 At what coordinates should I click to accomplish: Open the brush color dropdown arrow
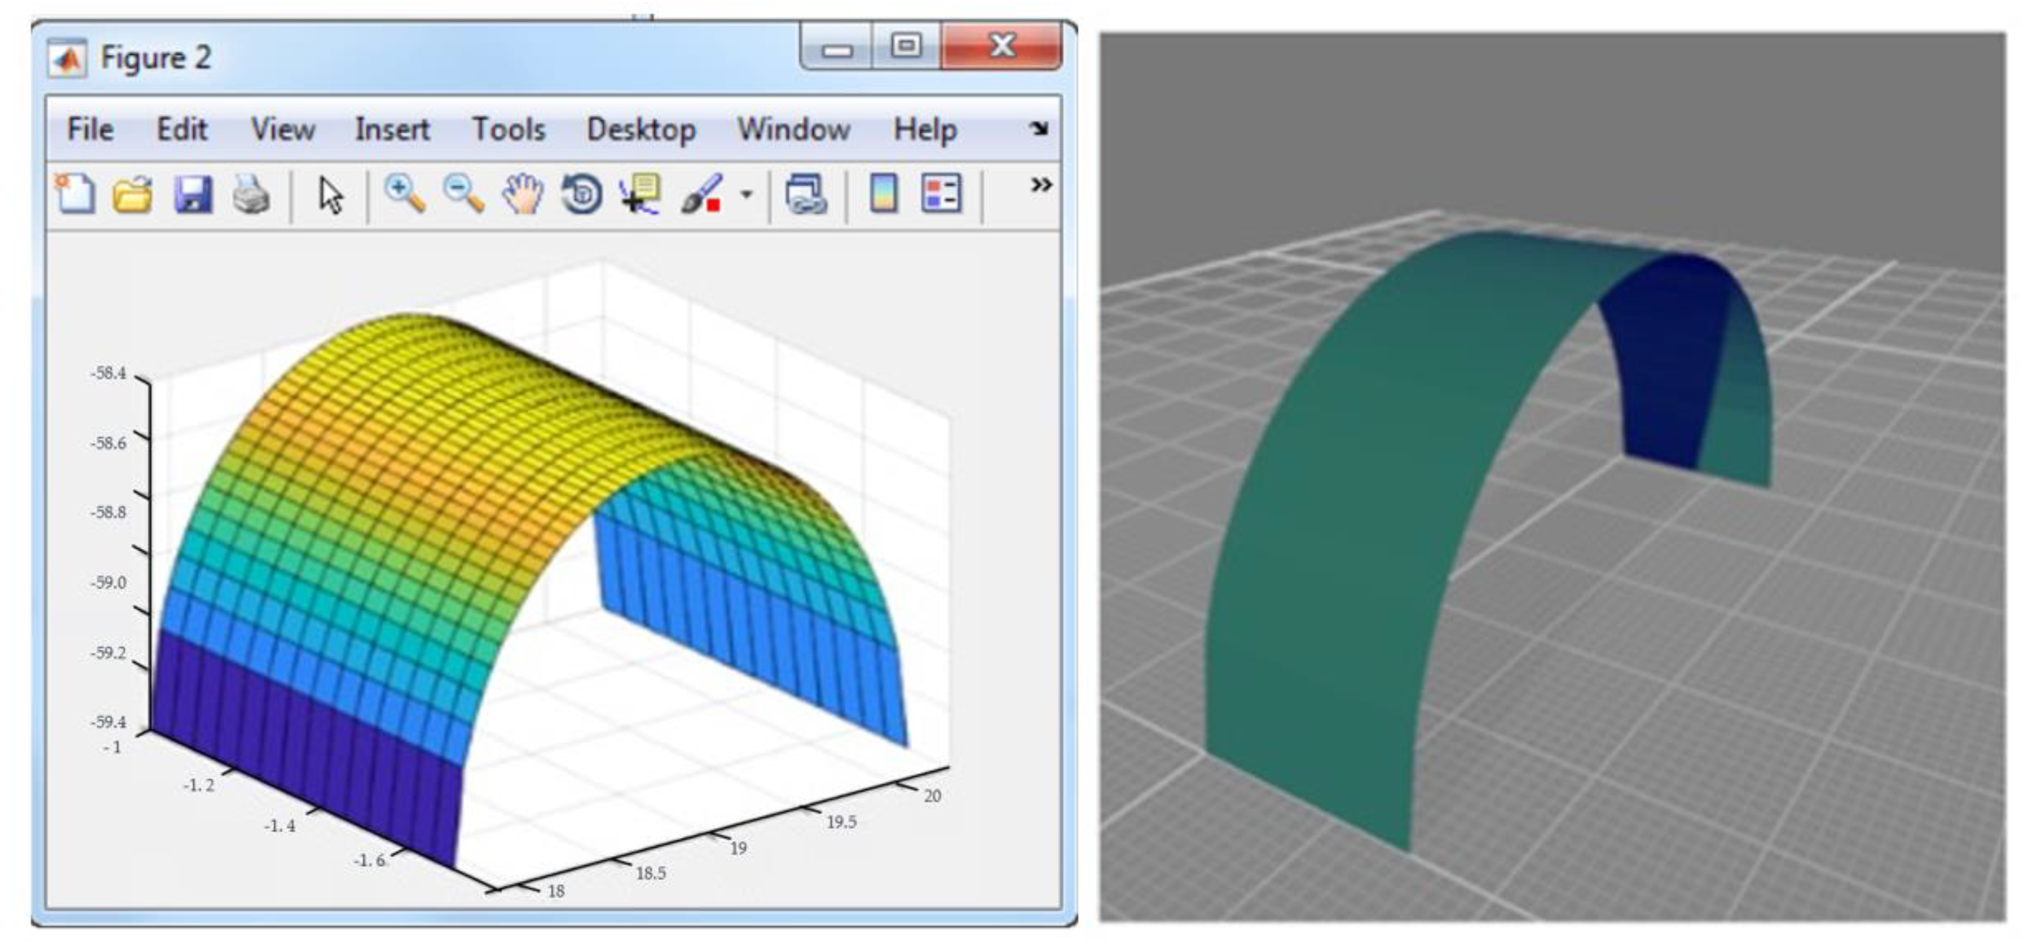point(746,194)
